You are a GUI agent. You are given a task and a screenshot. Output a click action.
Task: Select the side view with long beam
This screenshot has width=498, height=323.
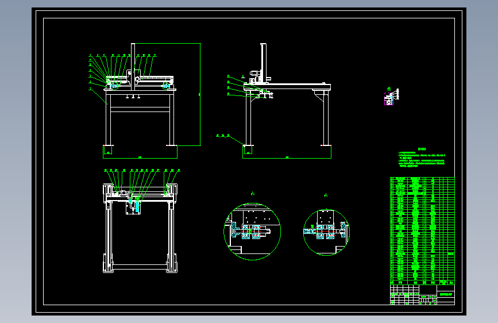click(x=287, y=95)
